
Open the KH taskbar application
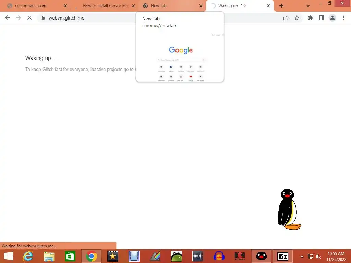tap(240, 256)
